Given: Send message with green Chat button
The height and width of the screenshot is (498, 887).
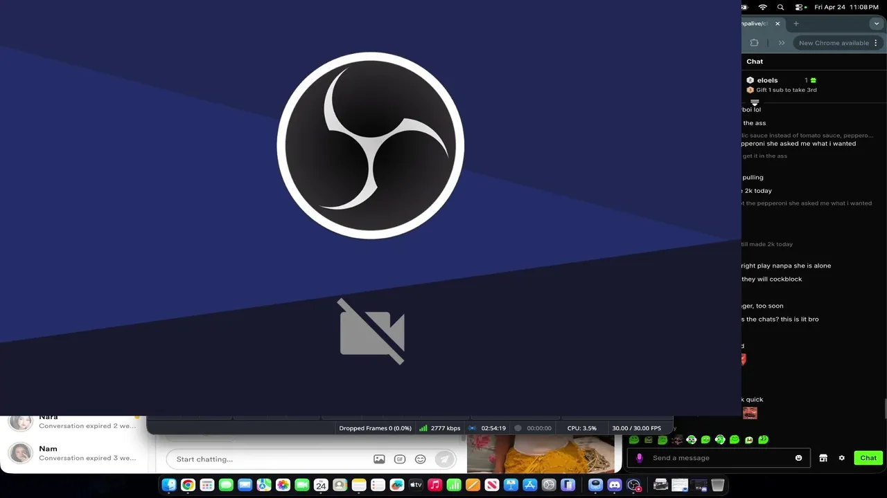Looking at the screenshot, I should 868,458.
